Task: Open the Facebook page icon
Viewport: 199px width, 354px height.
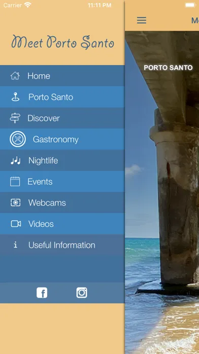Action: click(42, 293)
